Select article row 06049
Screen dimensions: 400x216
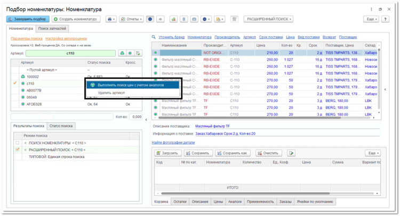tap(76, 97)
